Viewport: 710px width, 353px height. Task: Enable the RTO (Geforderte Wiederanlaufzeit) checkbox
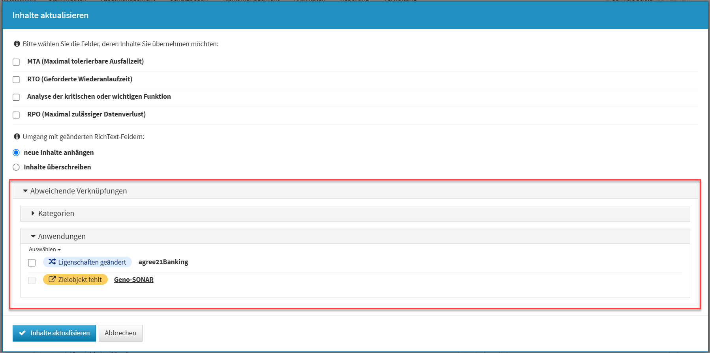point(16,80)
